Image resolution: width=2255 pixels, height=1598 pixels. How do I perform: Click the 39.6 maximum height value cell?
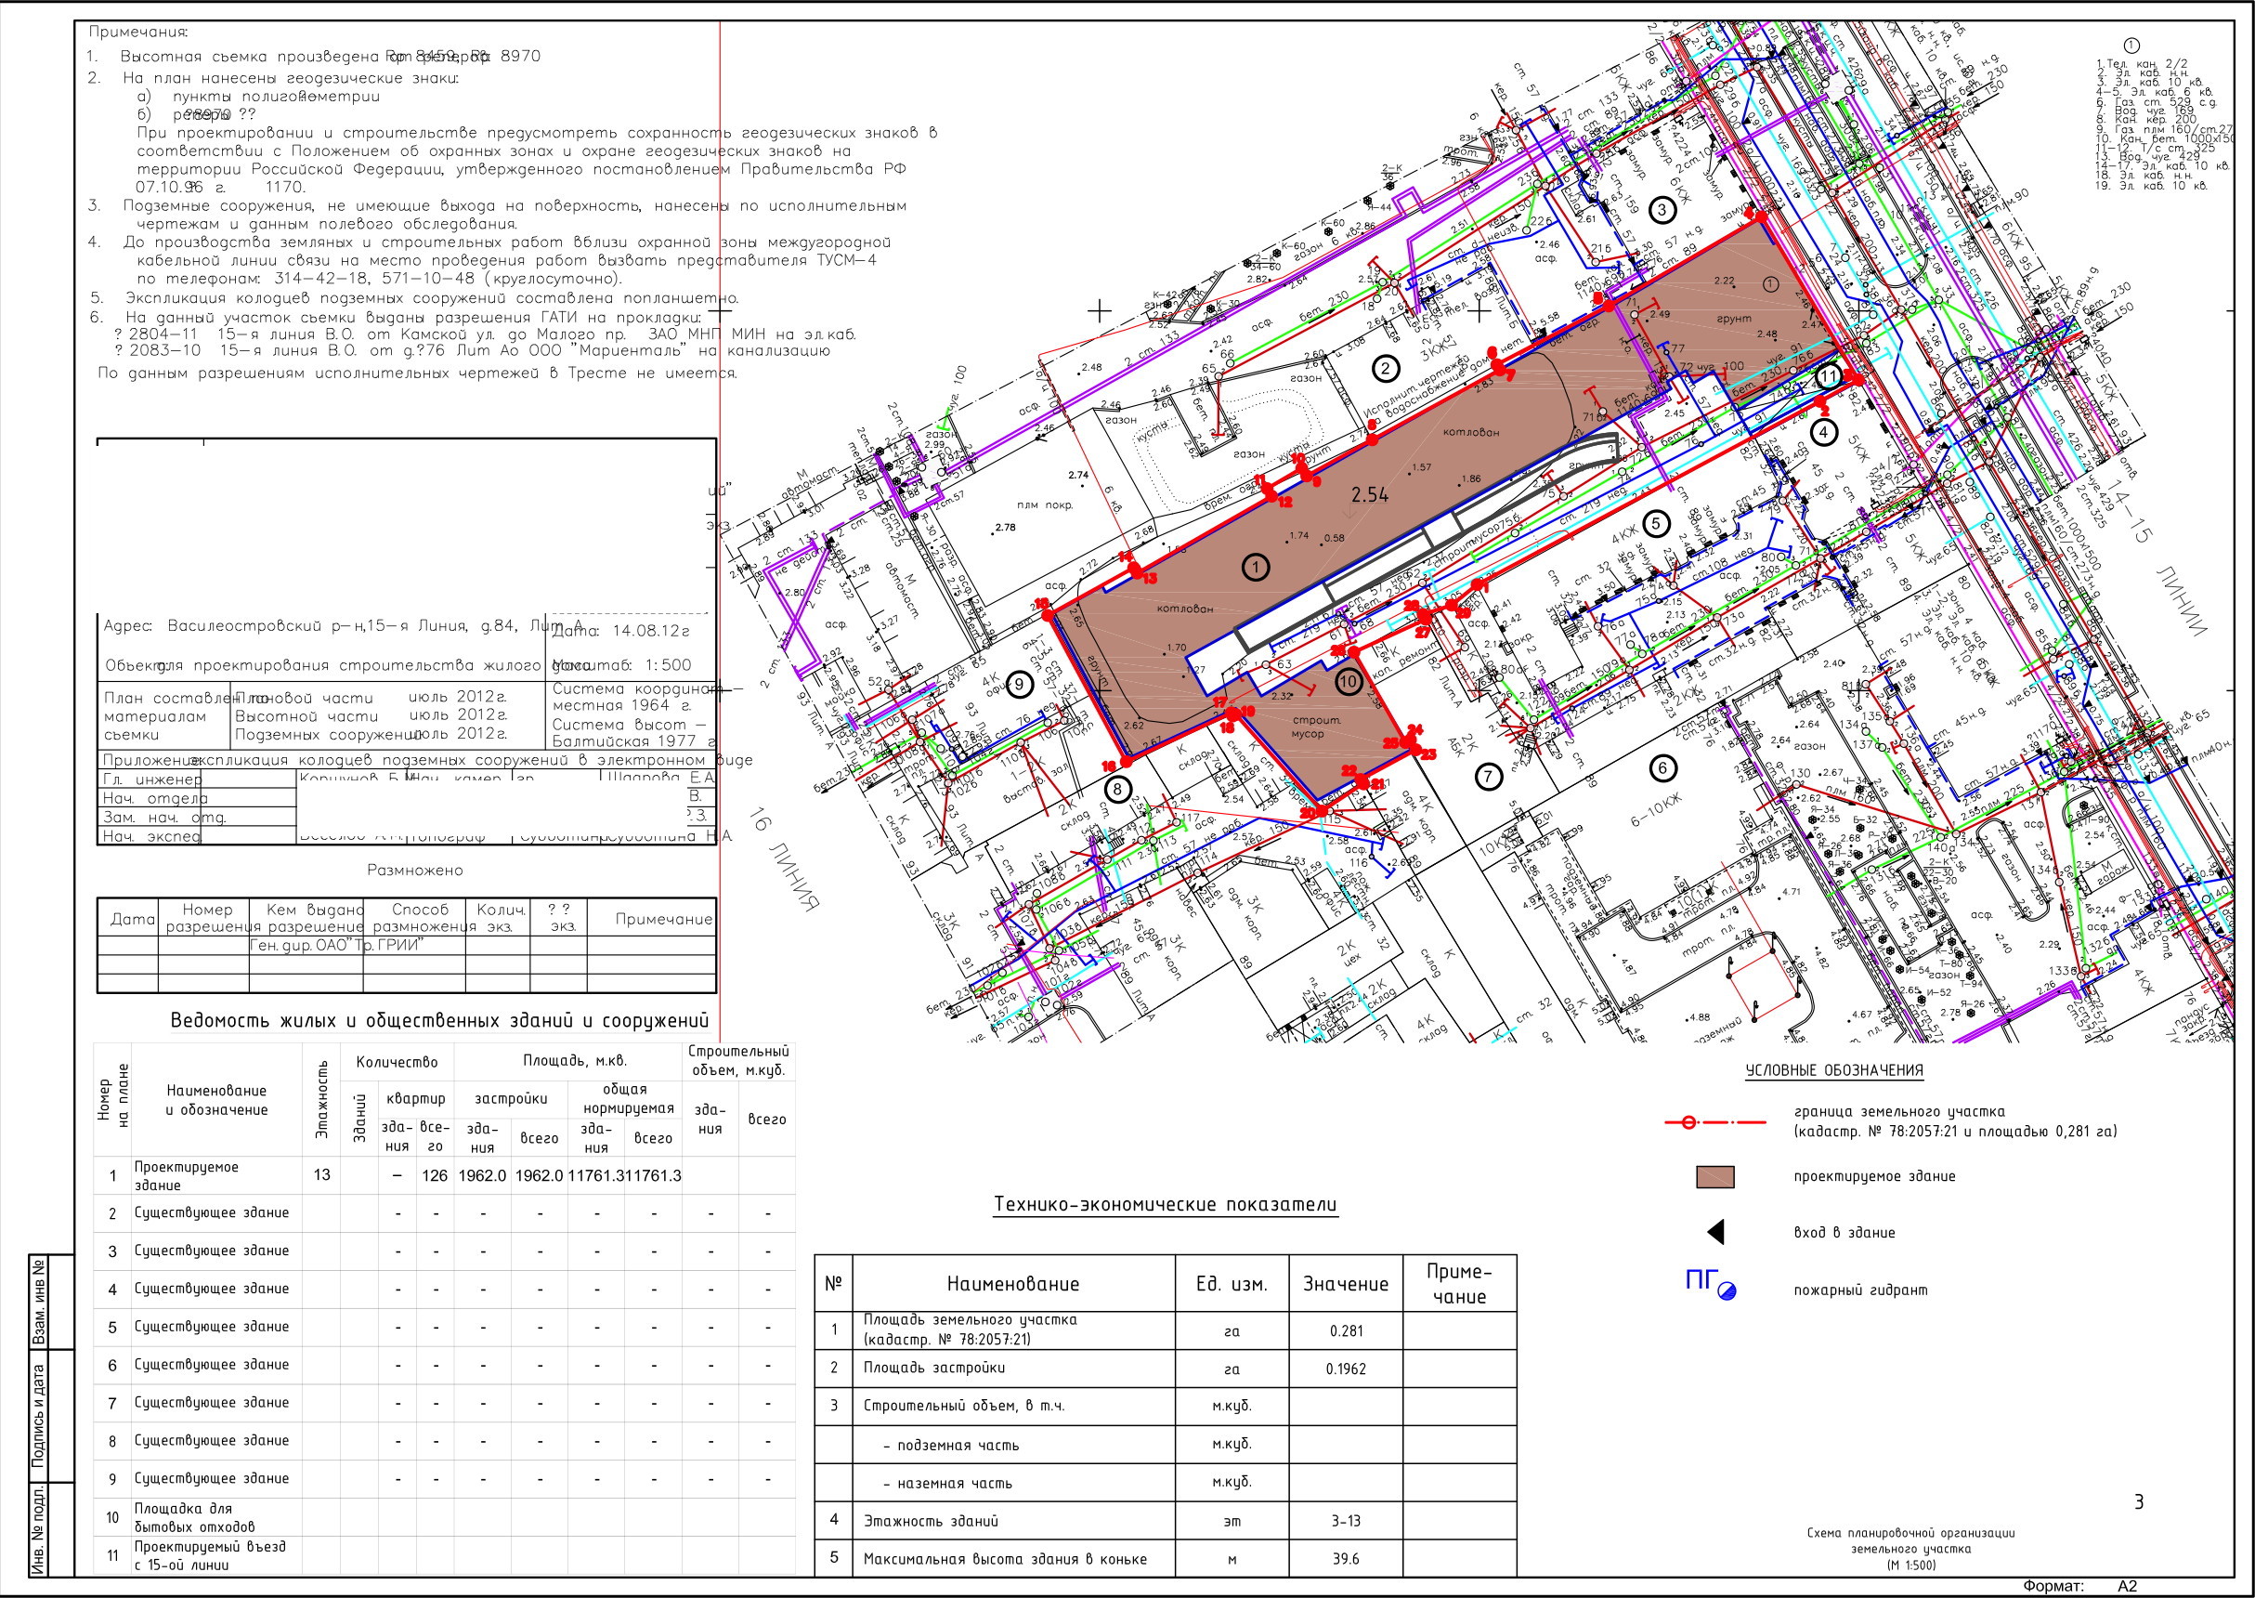(1346, 1559)
